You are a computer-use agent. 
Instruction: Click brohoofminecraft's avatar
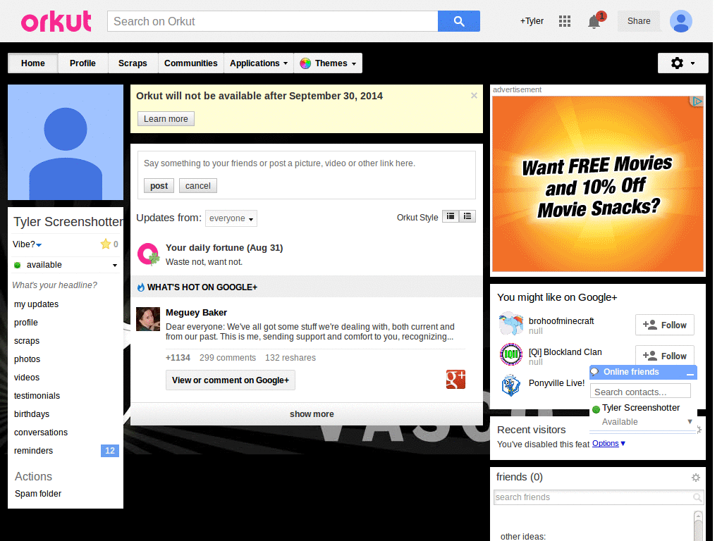click(x=511, y=323)
